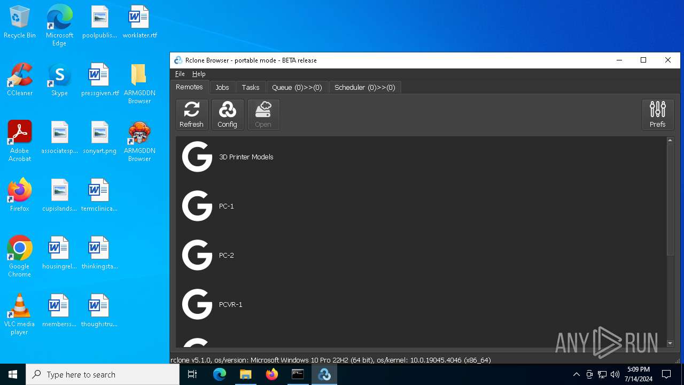Viewport: 684px width, 385px height.
Task: Select the worklater.rtf desktop file
Action: pos(139,22)
